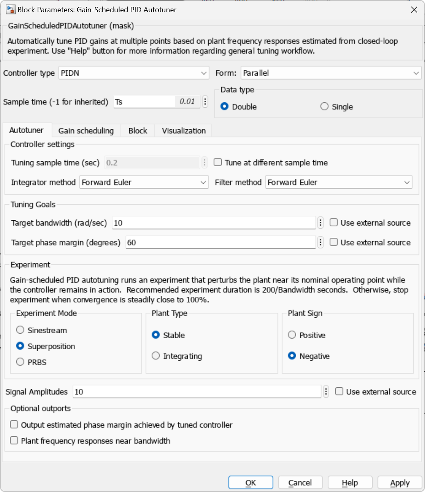This screenshot has height=492, width=425.
Task: Choose the Integrating plant type
Action: tap(156, 356)
